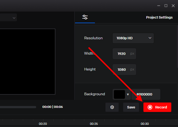Click the Save button
This screenshot has height=127, width=178.
coord(131,107)
